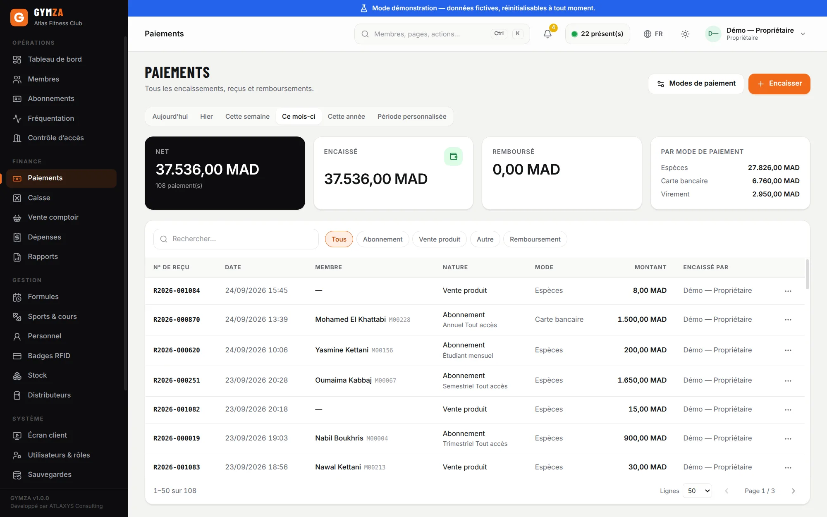Open Dépenses in the sidebar
Screen dimensions: 827x517
point(61,237)
